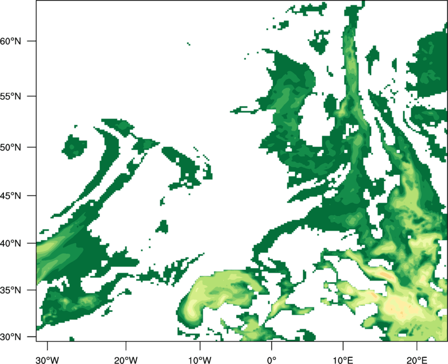The height and width of the screenshot is (364, 448).
Task: Click the 35°N latitude label
Action: 11,290
